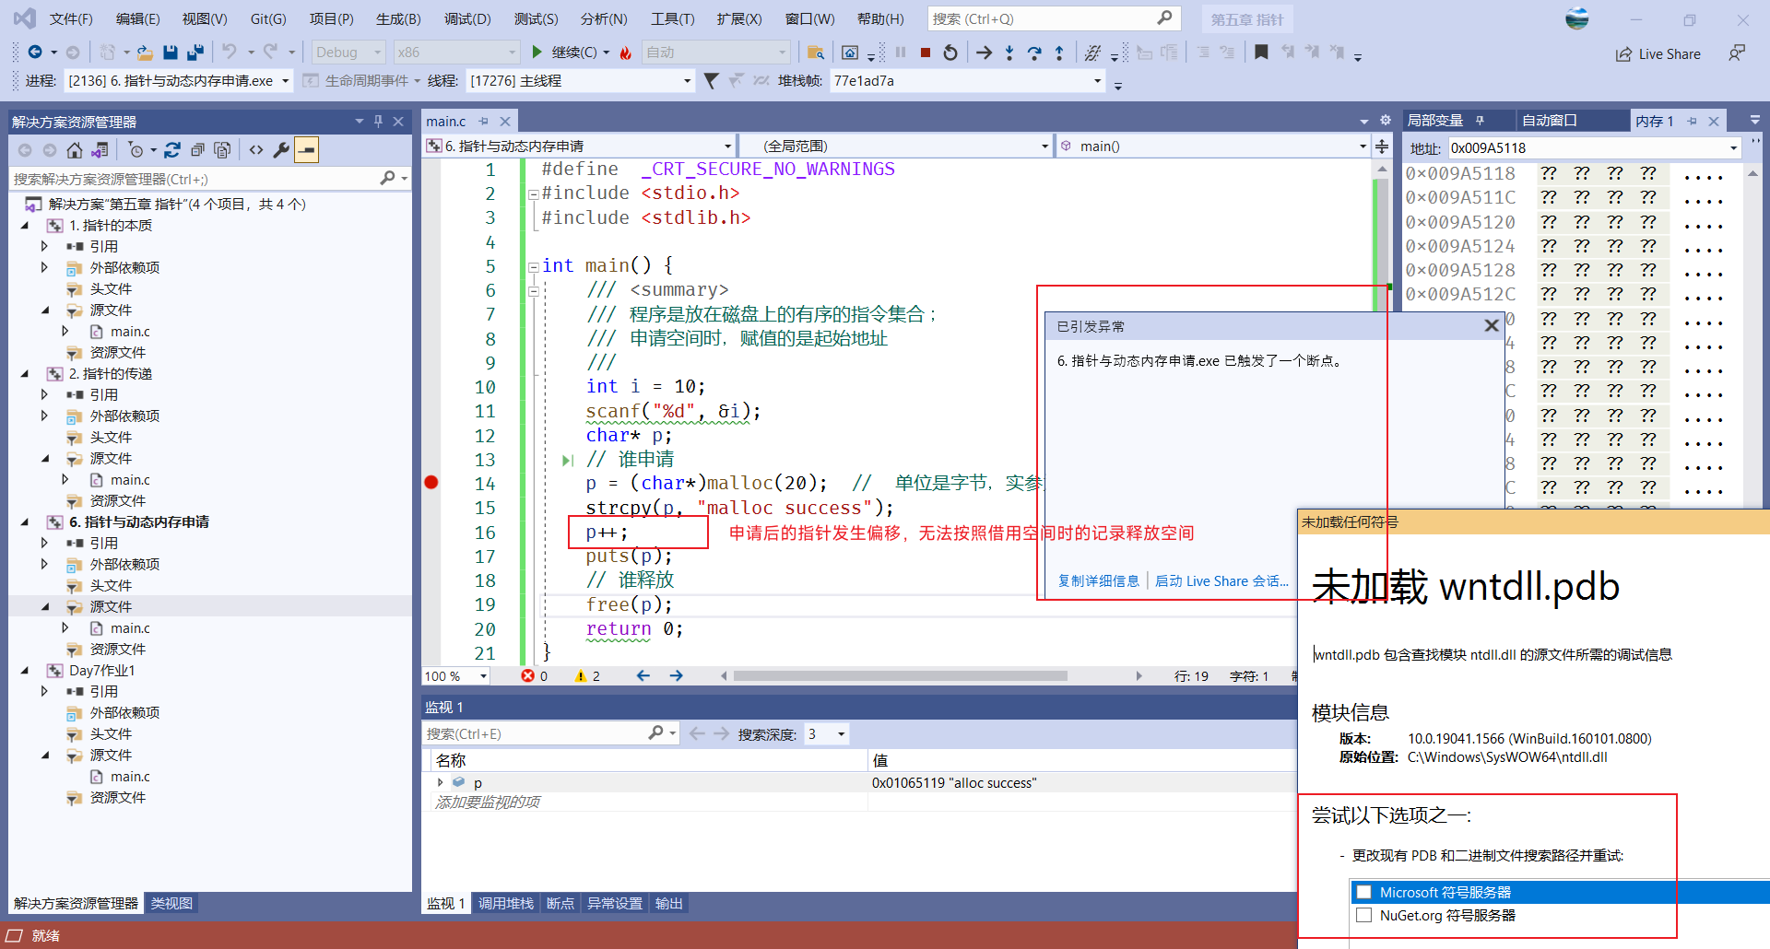
Task: Click the Restart debugging icon
Action: 950,53
